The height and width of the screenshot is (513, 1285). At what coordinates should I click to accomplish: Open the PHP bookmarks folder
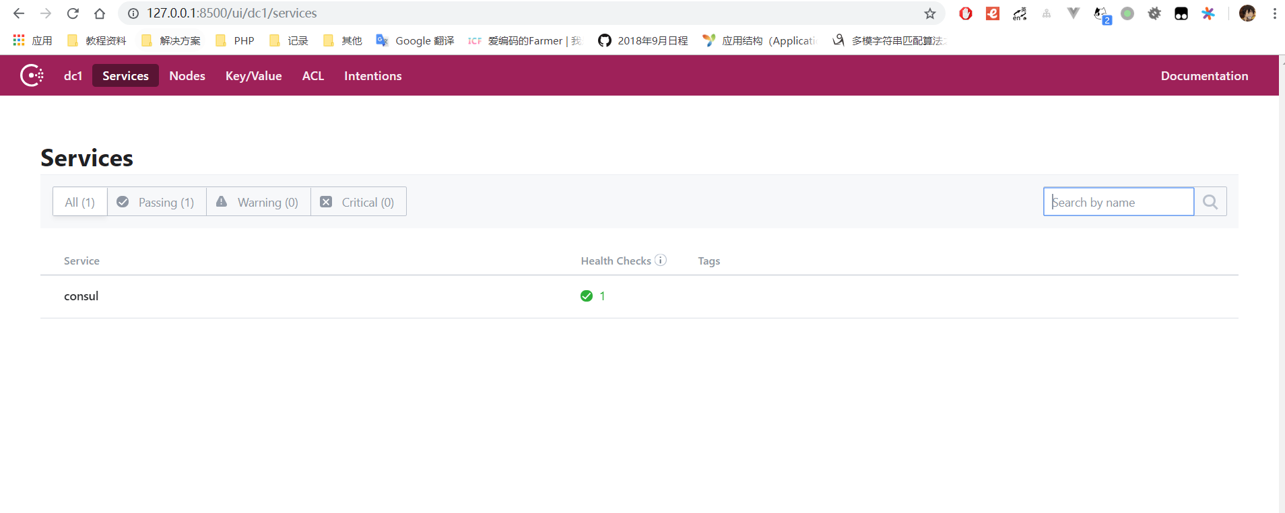235,40
